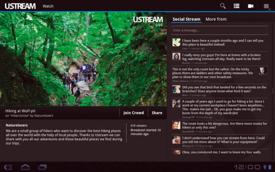
Task: Click George76's avatar in the stream
Action: point(176,103)
